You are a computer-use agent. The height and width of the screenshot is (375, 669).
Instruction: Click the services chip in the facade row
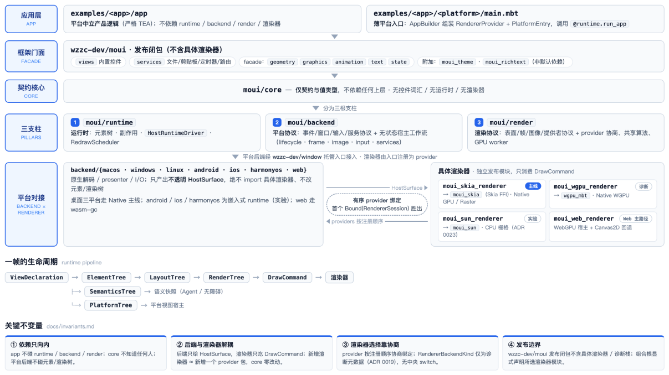coord(149,62)
